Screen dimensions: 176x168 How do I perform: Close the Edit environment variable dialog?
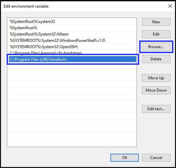pyautogui.click(x=170, y=6)
